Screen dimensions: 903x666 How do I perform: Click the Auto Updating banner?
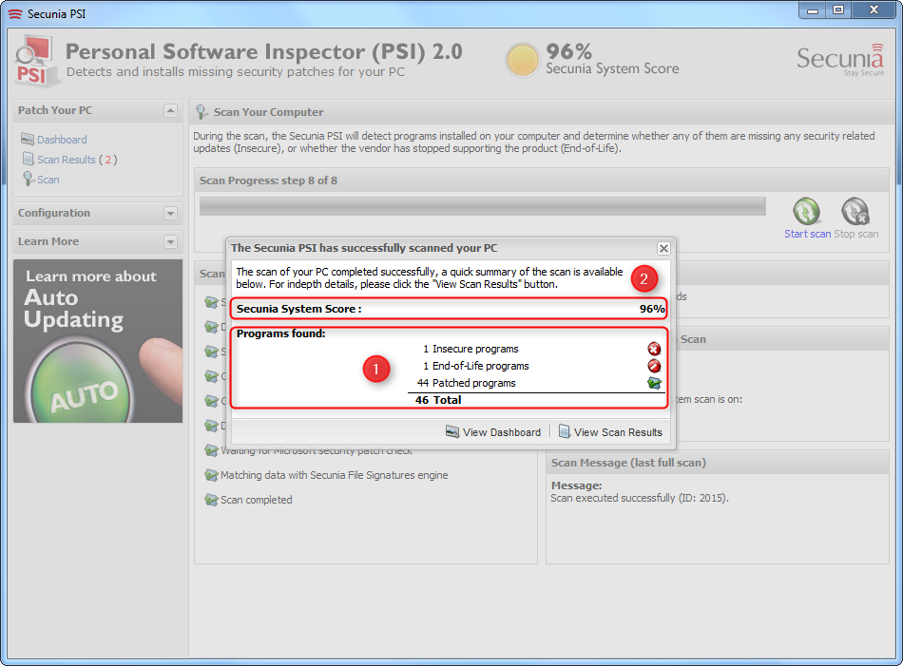click(x=98, y=340)
